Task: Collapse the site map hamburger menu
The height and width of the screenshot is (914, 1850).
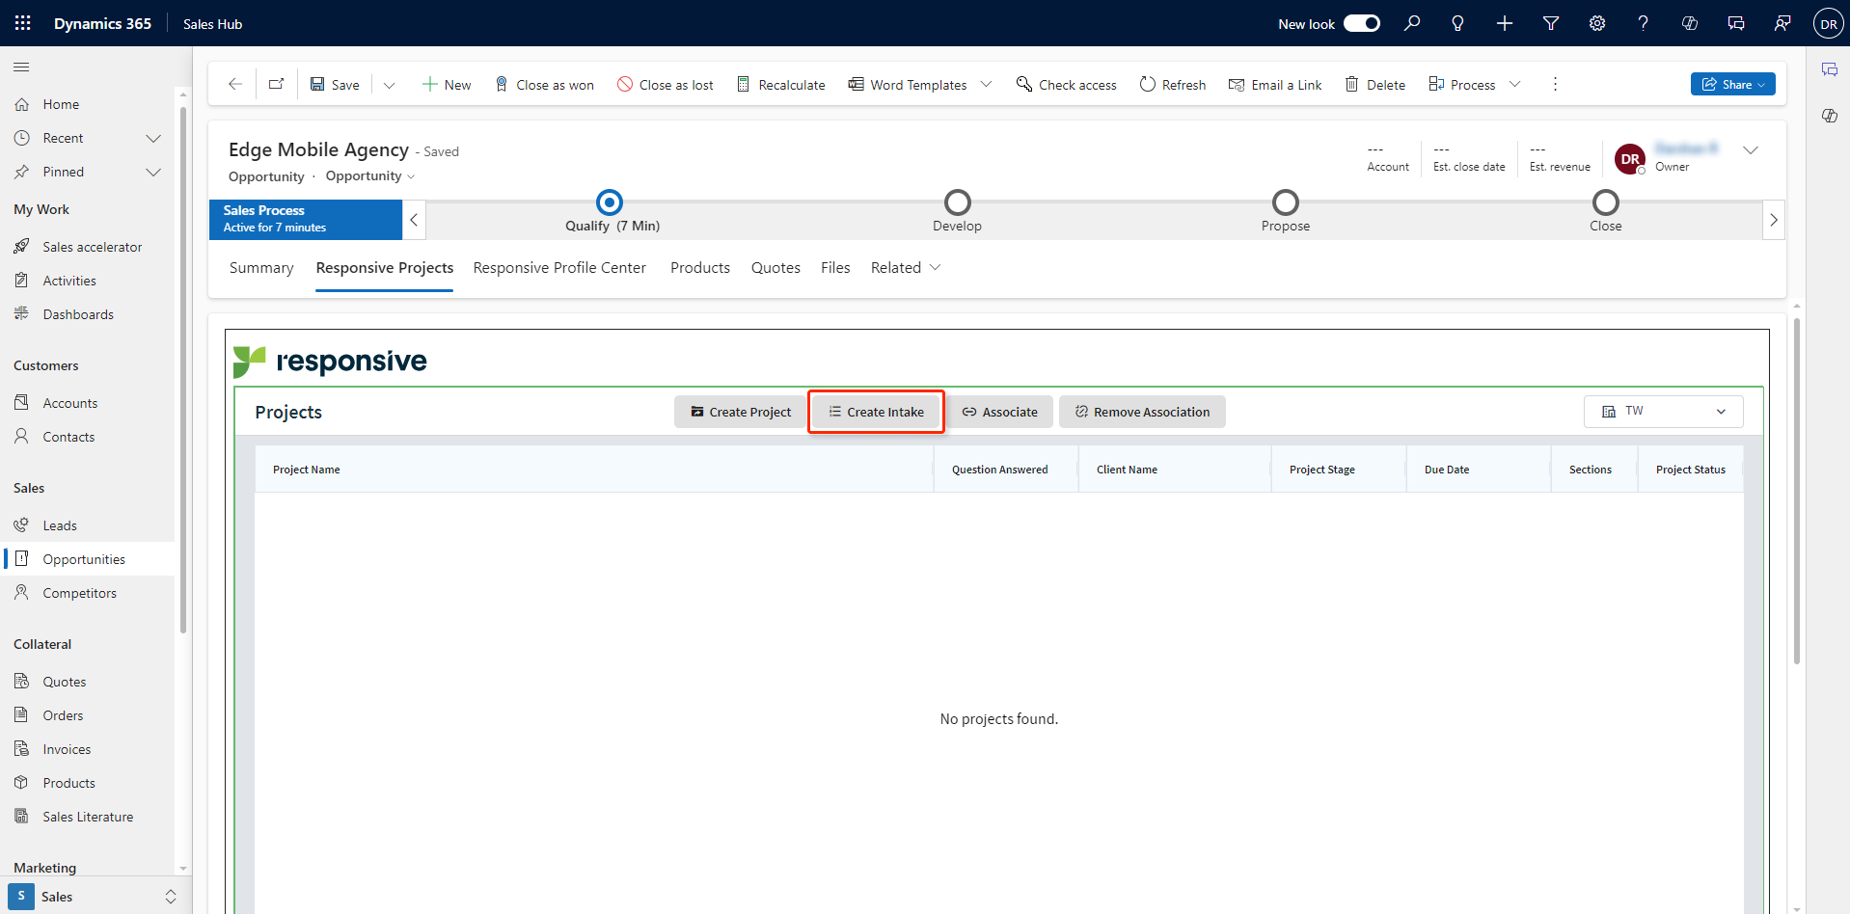Action: pos(21,67)
